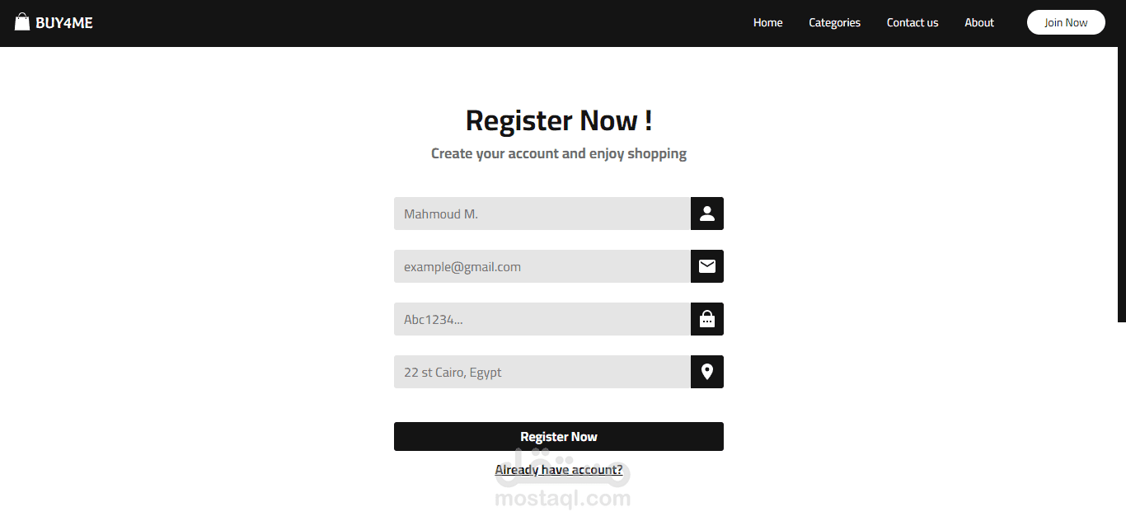Click the BUY4ME brand name

click(x=64, y=23)
